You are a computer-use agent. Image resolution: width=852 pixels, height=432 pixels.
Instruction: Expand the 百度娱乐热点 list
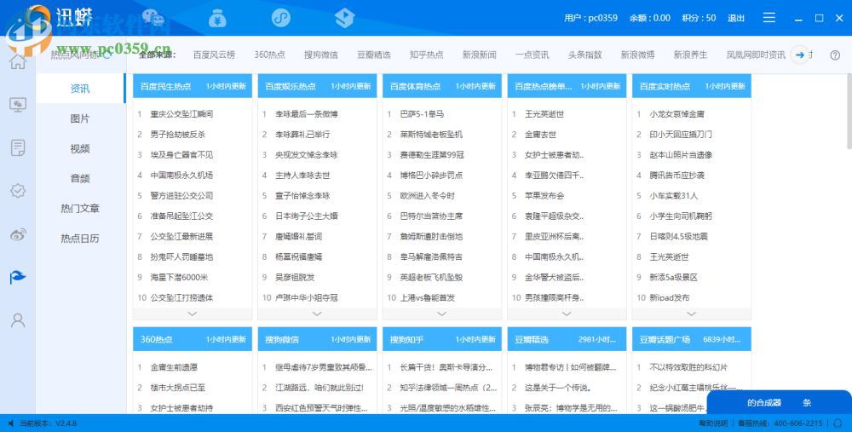[x=317, y=314]
